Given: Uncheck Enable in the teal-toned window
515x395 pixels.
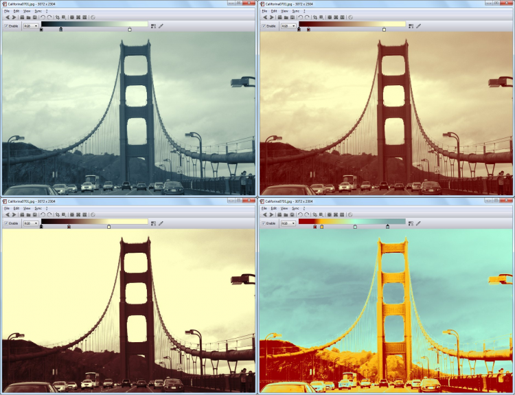Looking at the screenshot, I should pos(6,26).
